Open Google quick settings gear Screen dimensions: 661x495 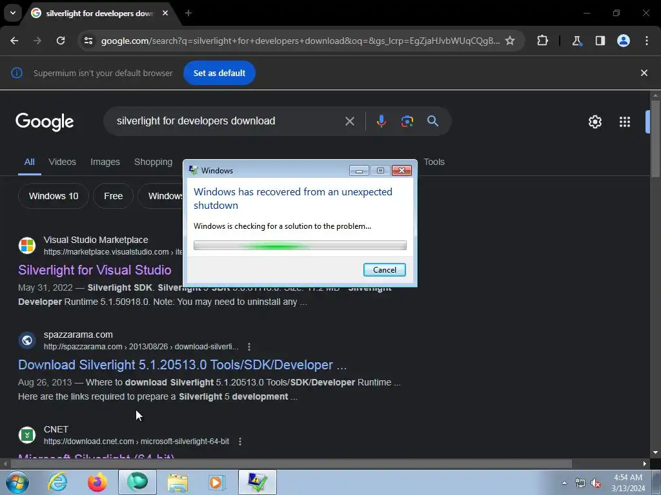(595, 122)
